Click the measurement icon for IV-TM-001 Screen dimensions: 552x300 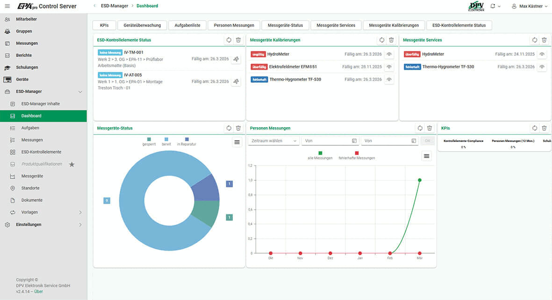pos(236,59)
